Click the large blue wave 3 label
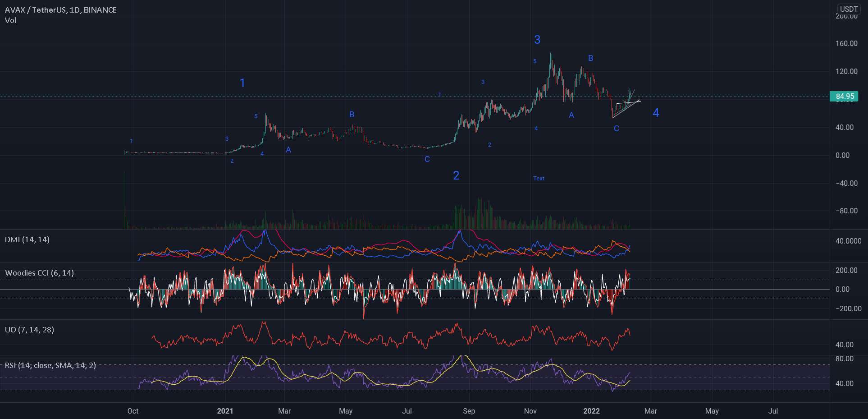The height and width of the screenshot is (419, 868). pos(537,40)
